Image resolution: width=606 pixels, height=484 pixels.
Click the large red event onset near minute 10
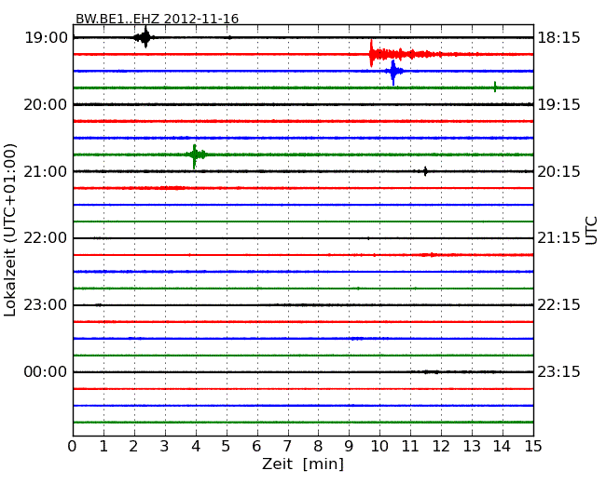tap(371, 53)
